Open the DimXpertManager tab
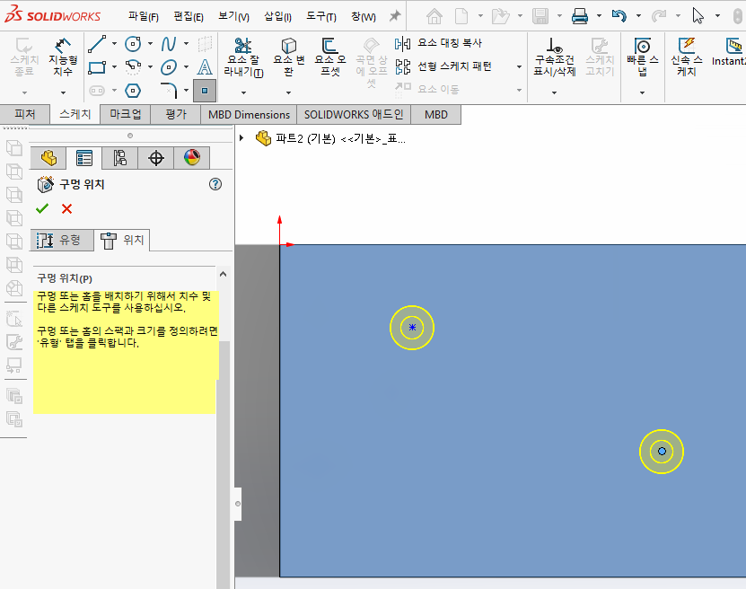746x589 pixels. tap(155, 158)
